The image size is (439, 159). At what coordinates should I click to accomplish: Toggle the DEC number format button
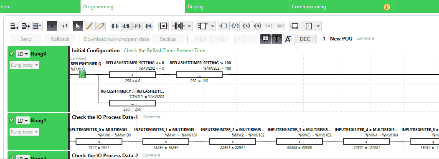(x=305, y=39)
